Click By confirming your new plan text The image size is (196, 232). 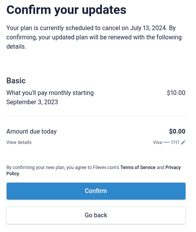(35, 168)
